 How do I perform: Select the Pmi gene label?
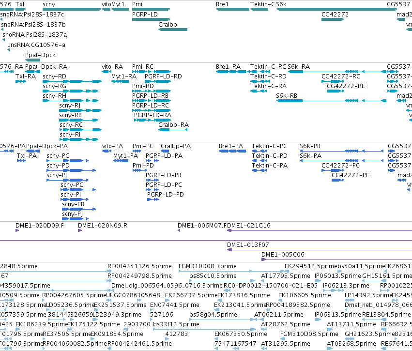coord(137,4)
